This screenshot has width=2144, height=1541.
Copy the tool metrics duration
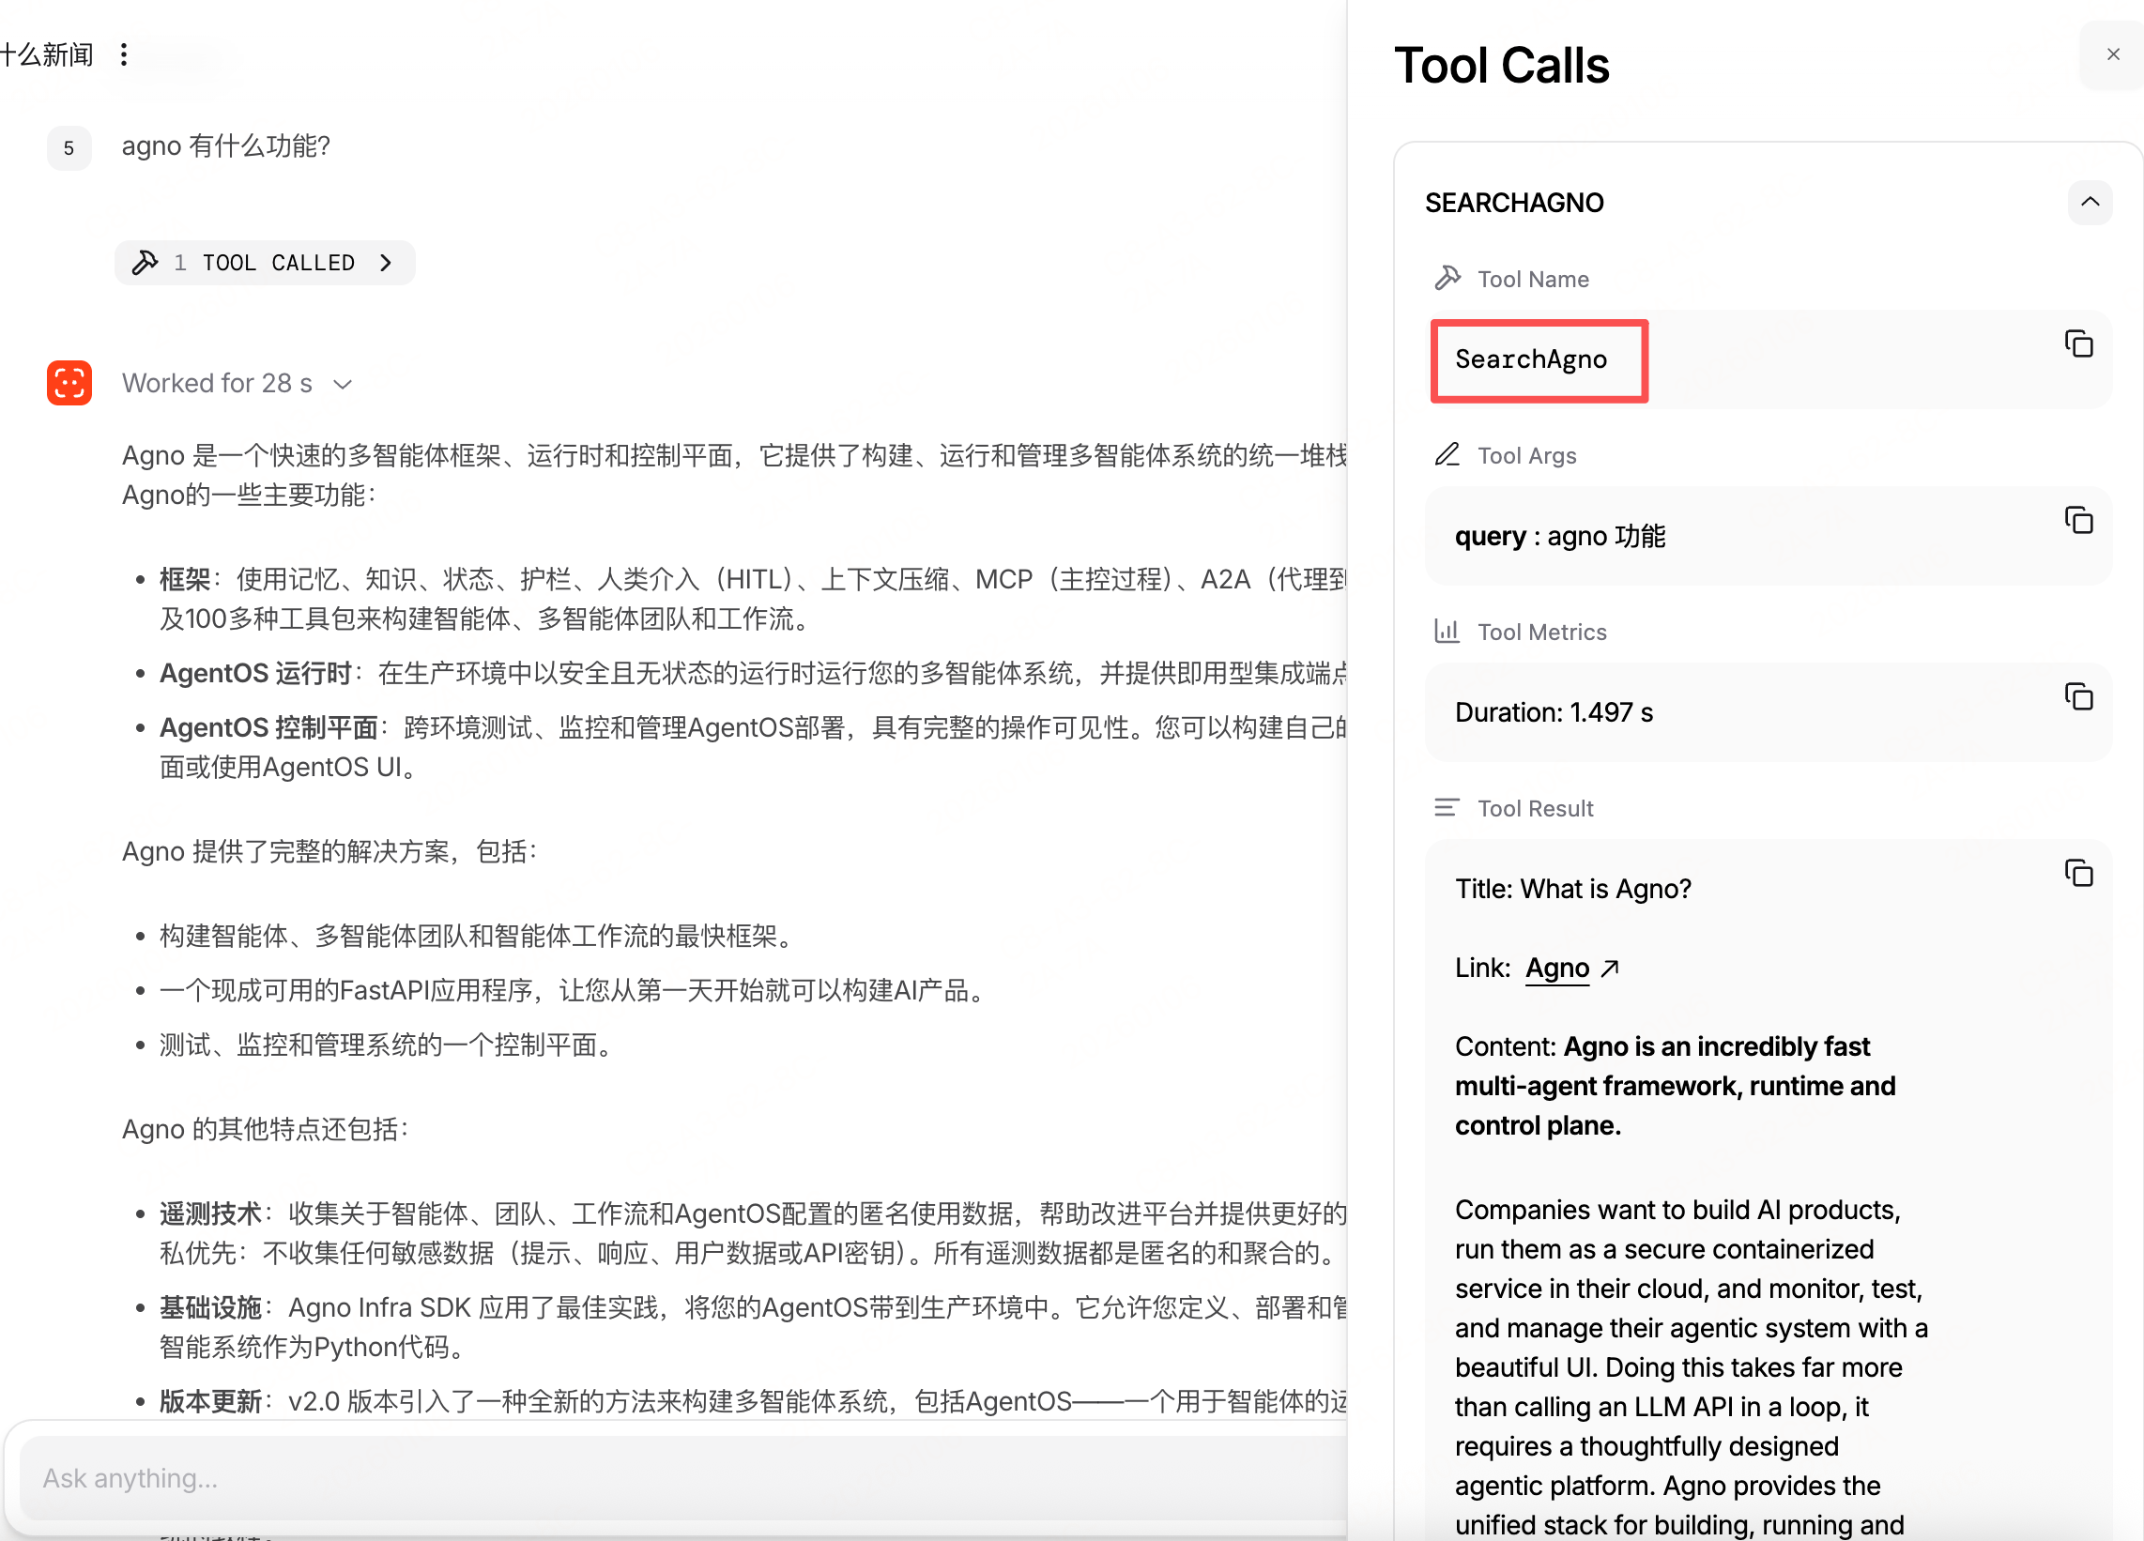coord(2078,696)
